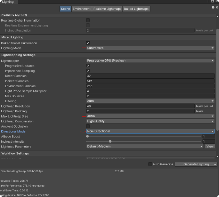Viewport: 219px width, 197px height.
Task: Open the Lighting window kebab menu
Action: pyautogui.click(x=209, y=2)
